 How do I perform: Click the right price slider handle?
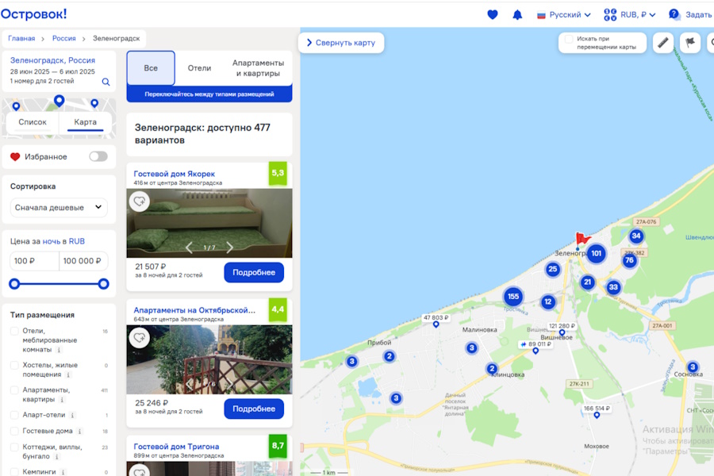coord(103,284)
